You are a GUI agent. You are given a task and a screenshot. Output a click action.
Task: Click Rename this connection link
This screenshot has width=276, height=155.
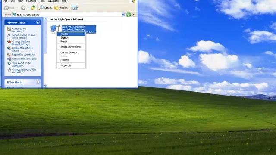(x=24, y=59)
